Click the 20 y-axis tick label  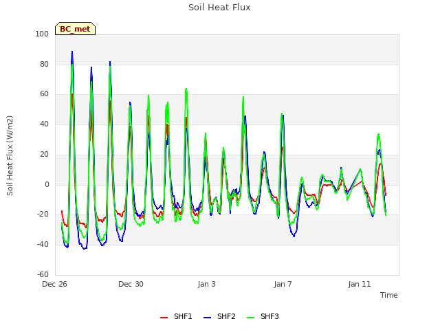[x=44, y=154]
